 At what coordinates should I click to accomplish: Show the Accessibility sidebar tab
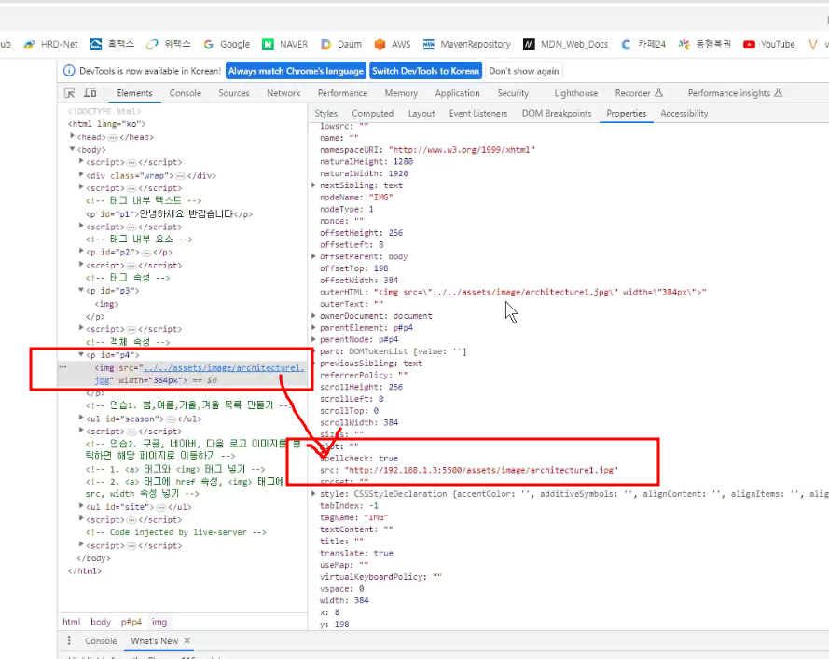tap(684, 113)
